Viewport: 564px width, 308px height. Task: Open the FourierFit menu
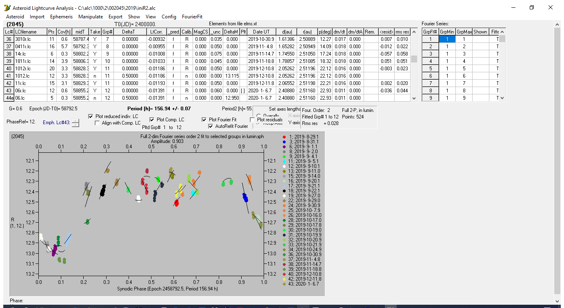pyautogui.click(x=192, y=17)
